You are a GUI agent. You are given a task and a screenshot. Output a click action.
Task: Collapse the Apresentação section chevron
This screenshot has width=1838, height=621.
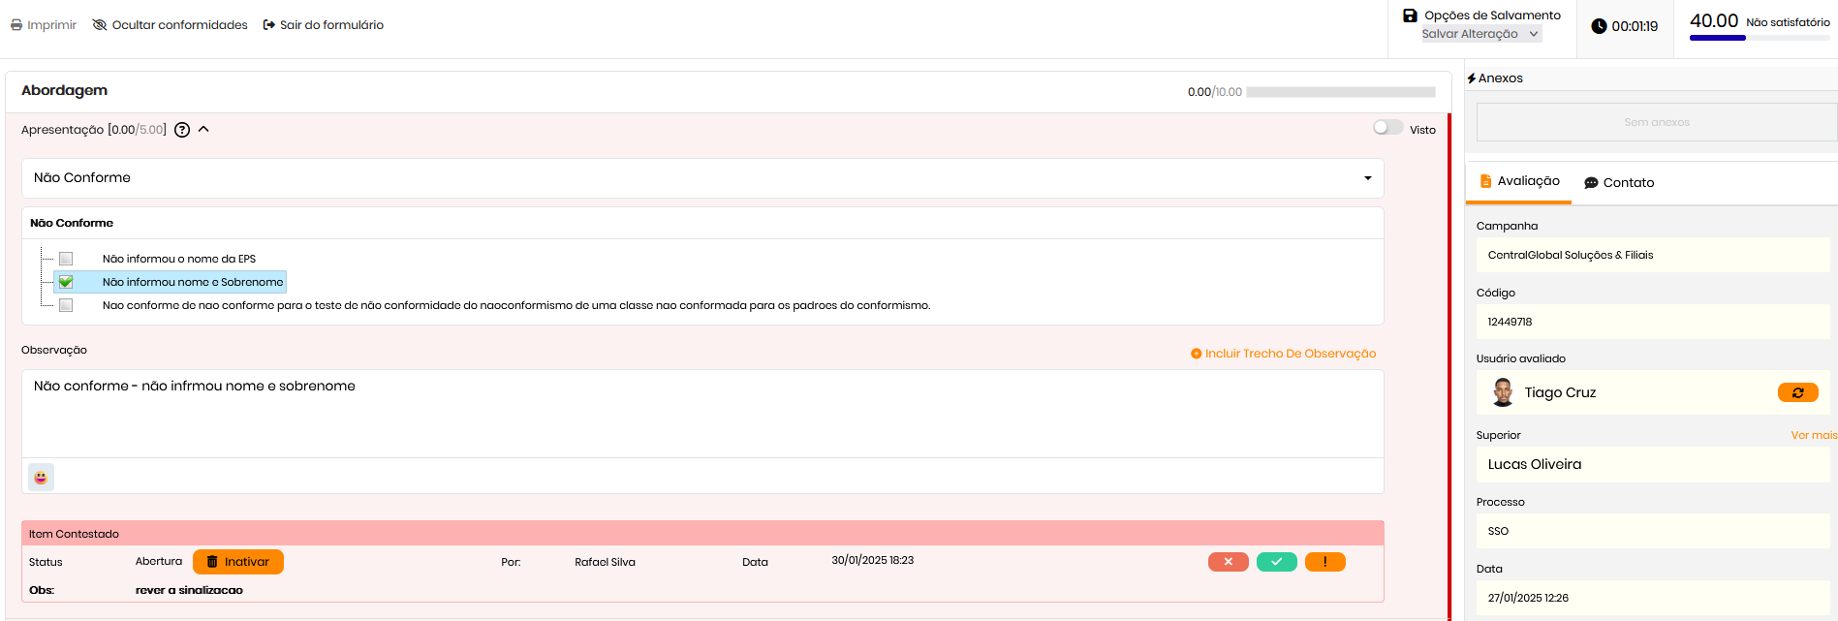click(x=203, y=129)
